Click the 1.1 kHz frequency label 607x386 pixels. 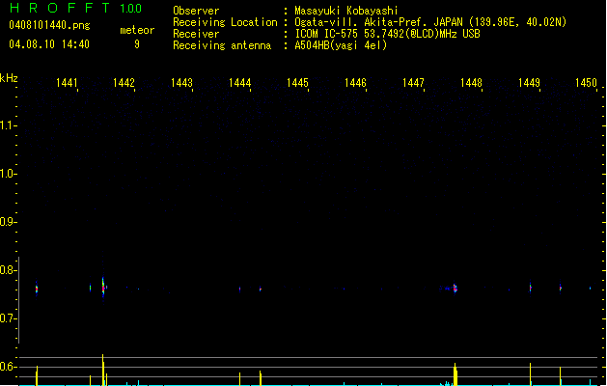tap(8, 125)
